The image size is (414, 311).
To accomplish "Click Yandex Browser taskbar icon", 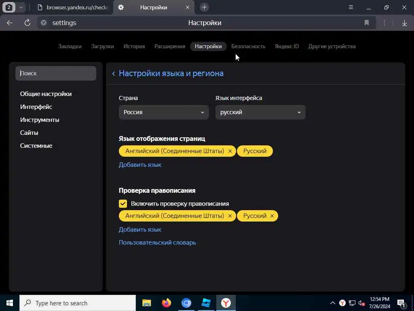I will click(x=226, y=303).
